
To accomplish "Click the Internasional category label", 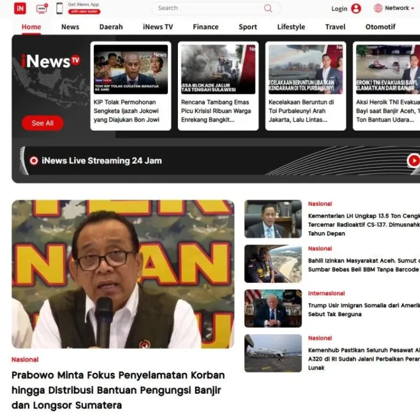I will tap(327, 293).
